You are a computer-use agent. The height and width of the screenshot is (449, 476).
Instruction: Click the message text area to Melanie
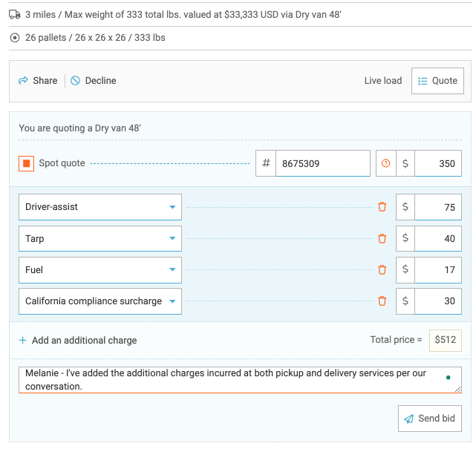(x=230, y=379)
